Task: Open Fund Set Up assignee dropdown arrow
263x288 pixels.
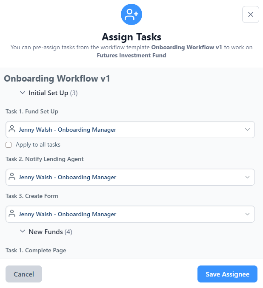Action: [248, 130]
